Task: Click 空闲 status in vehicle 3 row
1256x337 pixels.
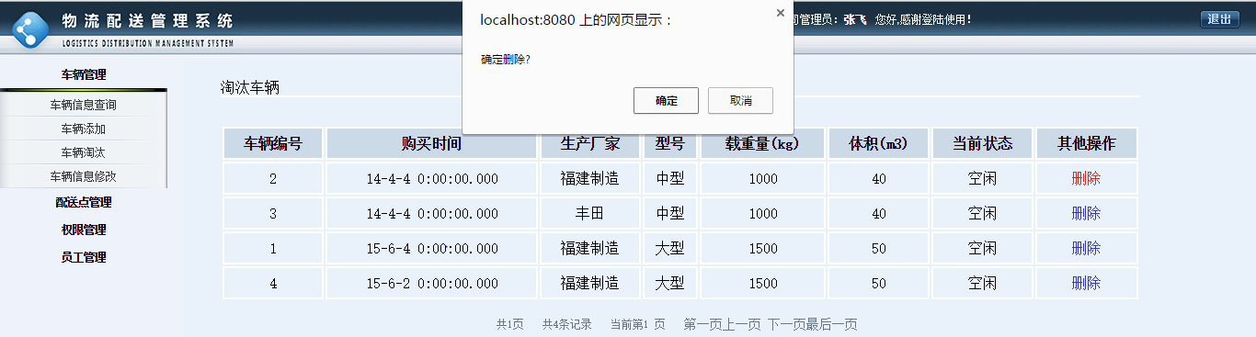Action: [982, 213]
